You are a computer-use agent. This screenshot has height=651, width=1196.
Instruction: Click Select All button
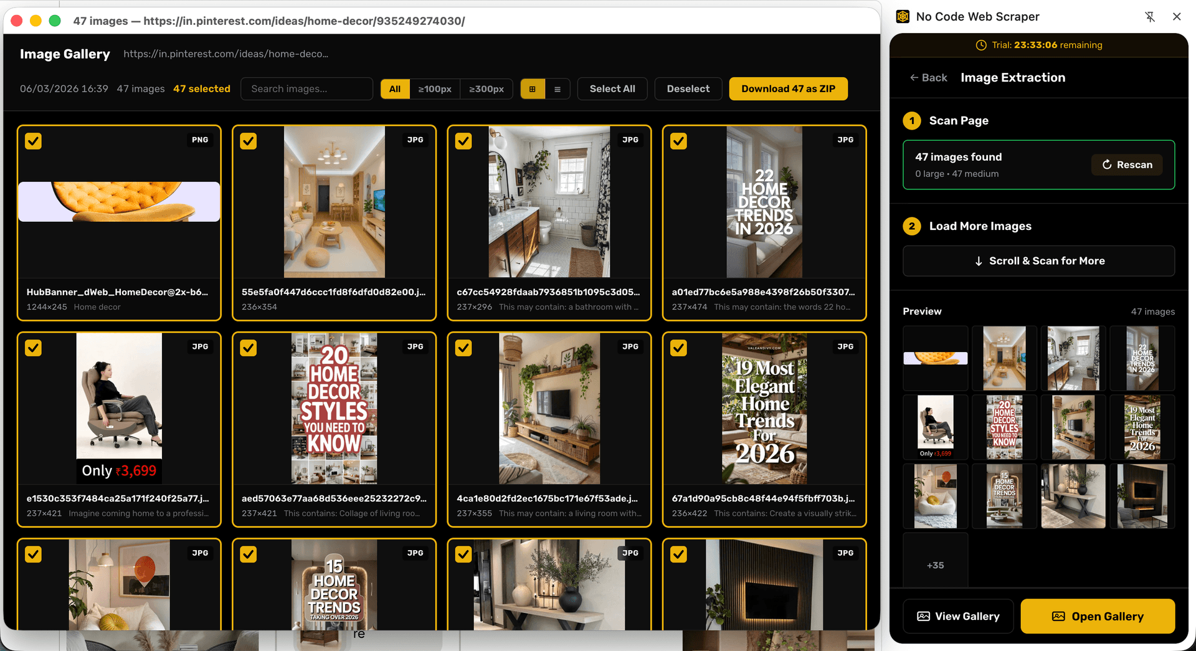point(612,89)
